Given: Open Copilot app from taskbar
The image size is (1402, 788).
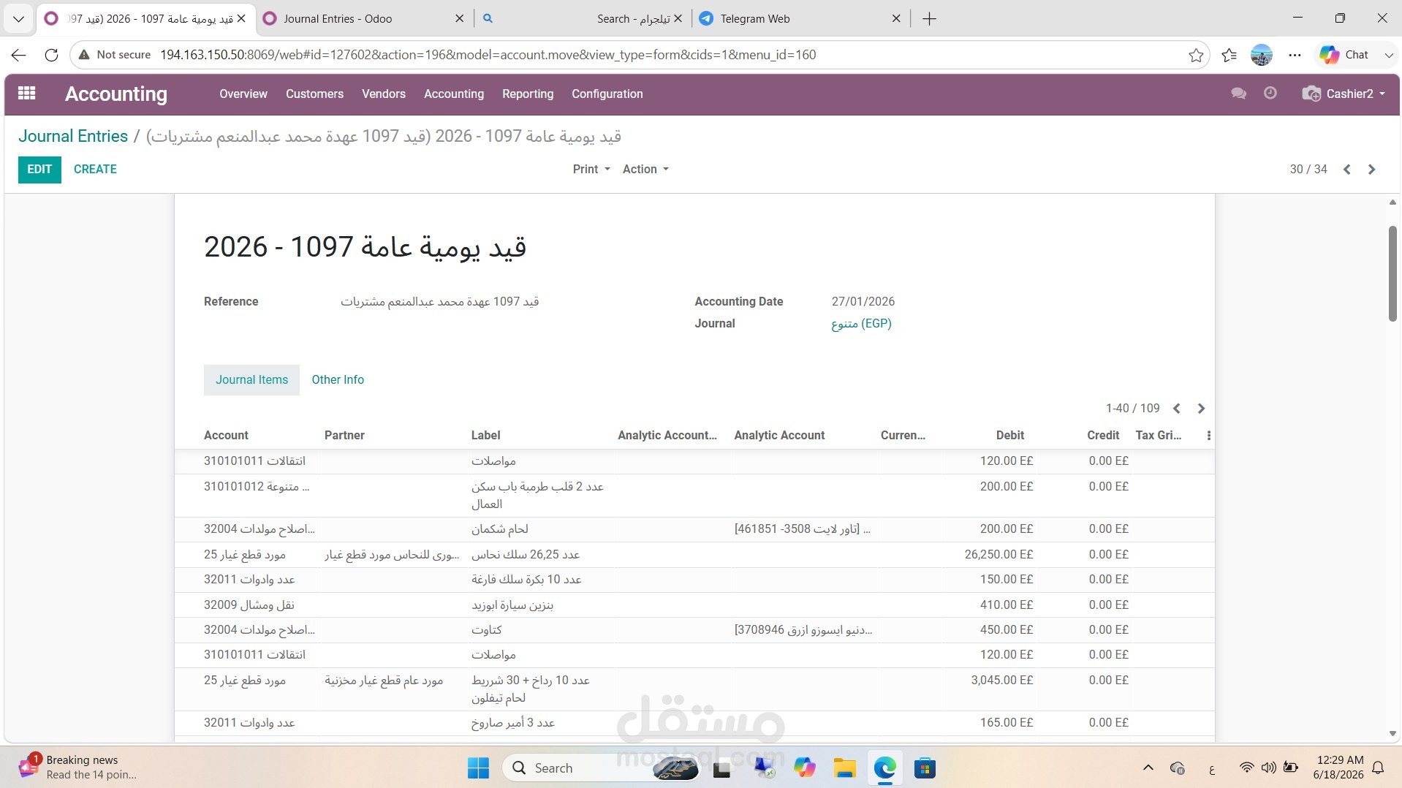Looking at the screenshot, I should 804,768.
